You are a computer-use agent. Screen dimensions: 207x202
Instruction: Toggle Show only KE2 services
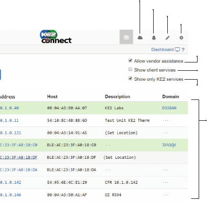pos(130,79)
